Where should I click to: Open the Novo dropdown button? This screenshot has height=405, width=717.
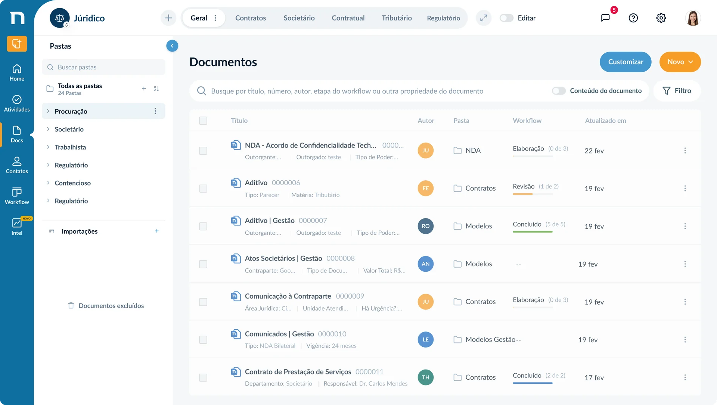(680, 62)
